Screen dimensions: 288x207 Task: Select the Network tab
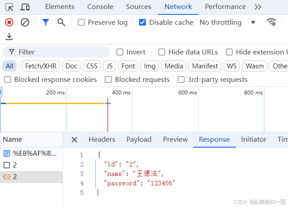point(178,7)
